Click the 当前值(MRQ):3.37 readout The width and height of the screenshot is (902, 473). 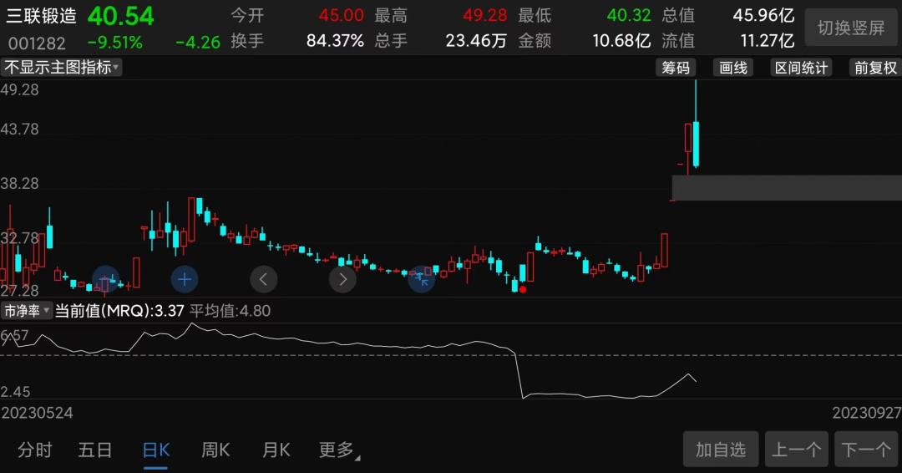pyautogui.click(x=119, y=311)
